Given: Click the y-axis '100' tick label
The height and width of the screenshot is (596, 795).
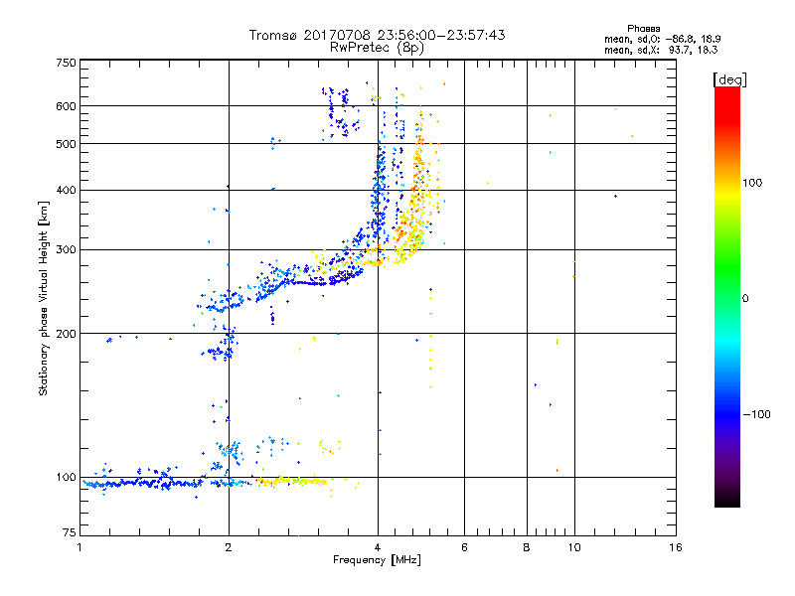Looking at the screenshot, I should click(x=66, y=477).
